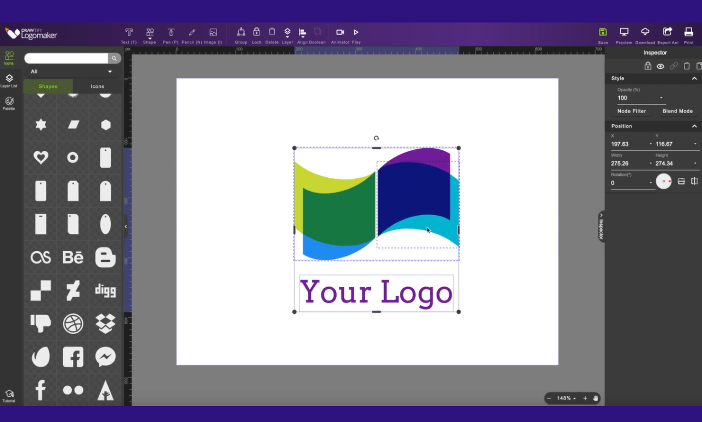Viewport: 702px width, 422px height.
Task: Click the rotation dial control
Action: 664,181
